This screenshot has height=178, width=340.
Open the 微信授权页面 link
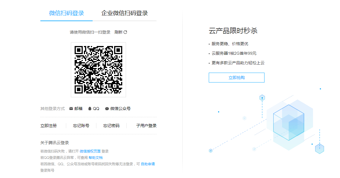pyautogui.click(x=90, y=151)
